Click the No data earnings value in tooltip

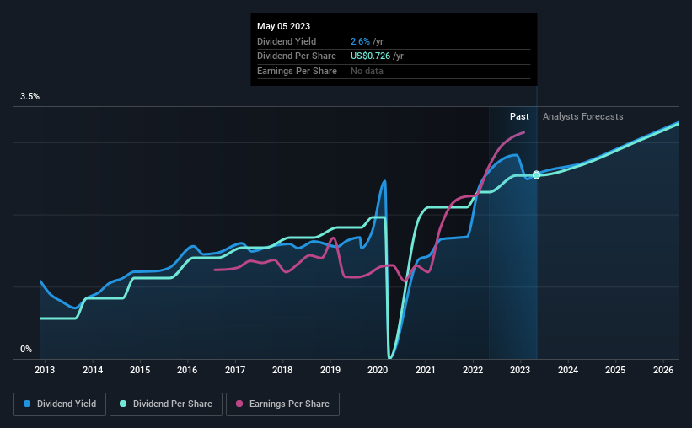pos(367,71)
